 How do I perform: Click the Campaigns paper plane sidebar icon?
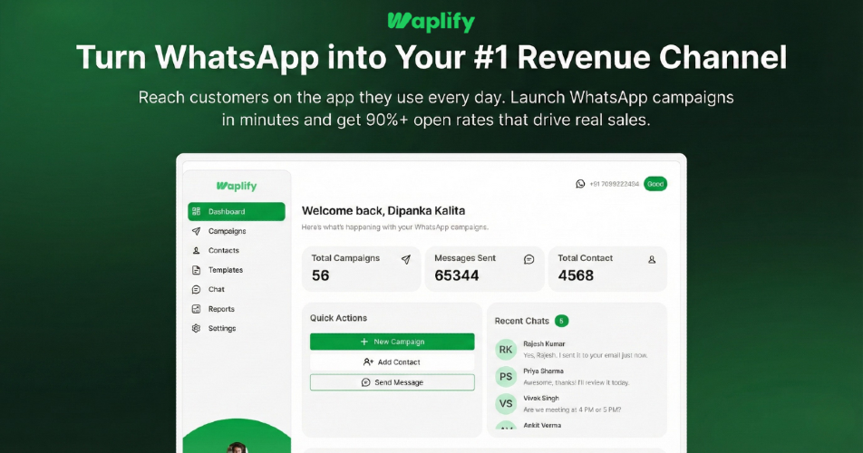point(196,231)
